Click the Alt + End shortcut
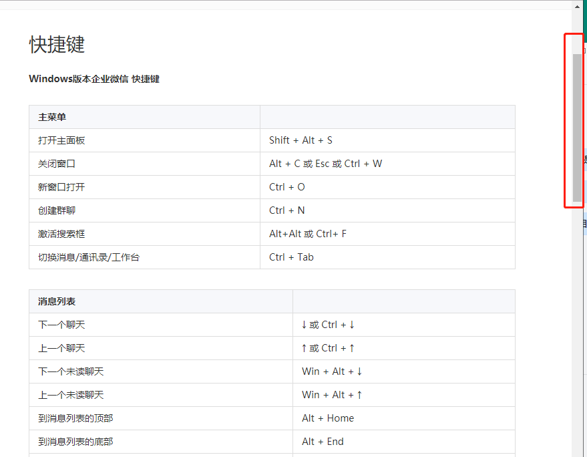 (x=323, y=442)
